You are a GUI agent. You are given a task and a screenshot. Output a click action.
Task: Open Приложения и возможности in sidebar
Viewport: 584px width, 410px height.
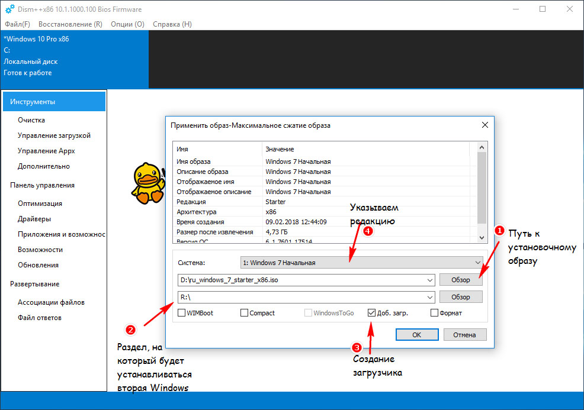tap(62, 234)
